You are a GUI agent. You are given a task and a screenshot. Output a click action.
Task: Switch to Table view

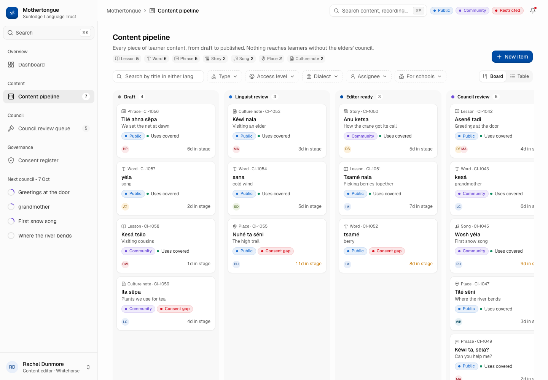(519, 76)
